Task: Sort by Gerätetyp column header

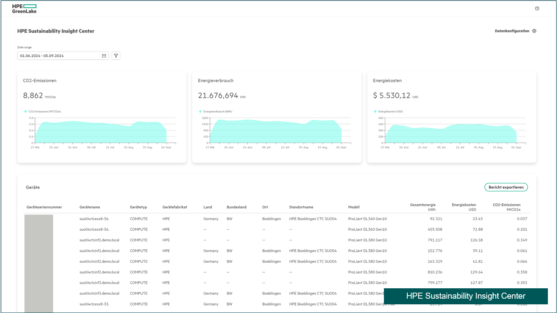Action: point(139,207)
